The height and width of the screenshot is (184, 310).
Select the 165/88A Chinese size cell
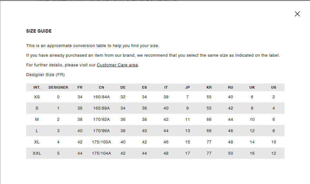[101, 108]
